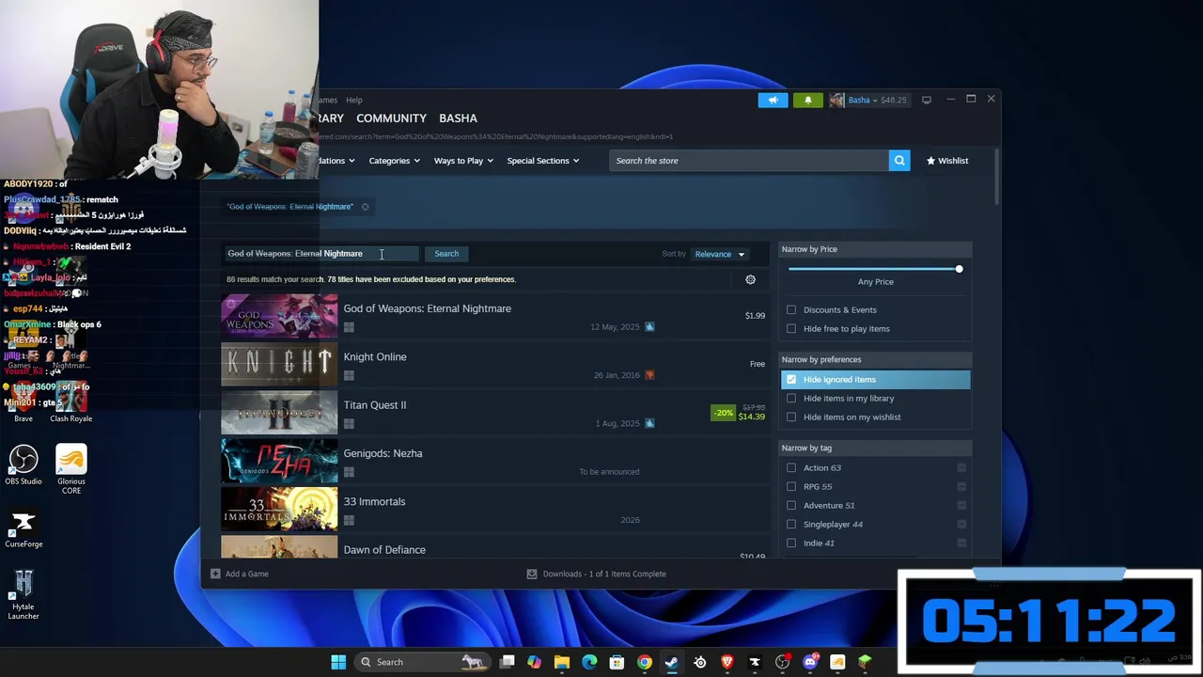Switch to Big Picture mode icon
The height and width of the screenshot is (677, 1203).
(927, 100)
